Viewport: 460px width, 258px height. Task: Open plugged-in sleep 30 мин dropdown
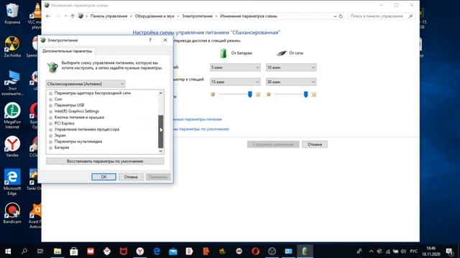click(291, 82)
